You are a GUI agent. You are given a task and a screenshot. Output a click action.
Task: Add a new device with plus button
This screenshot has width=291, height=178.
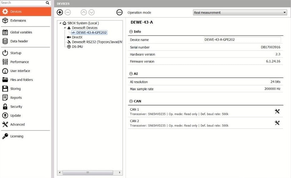[60, 13]
